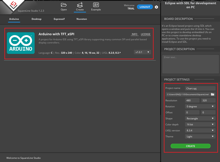Click the first Offset field
The height and width of the screenshot is (162, 220).
pos(192,113)
